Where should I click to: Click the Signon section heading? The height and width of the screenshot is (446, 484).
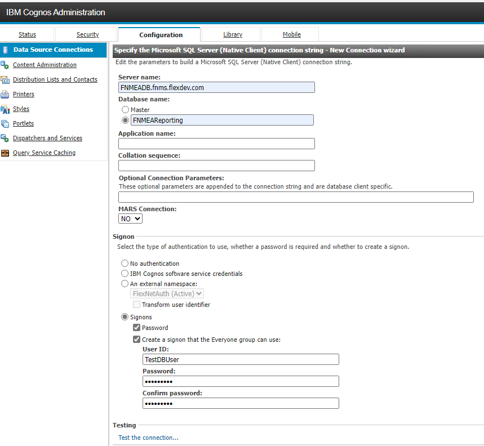click(123, 237)
